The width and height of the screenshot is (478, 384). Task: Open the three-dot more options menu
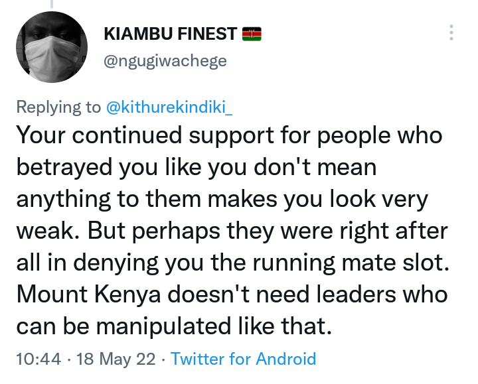(451, 32)
